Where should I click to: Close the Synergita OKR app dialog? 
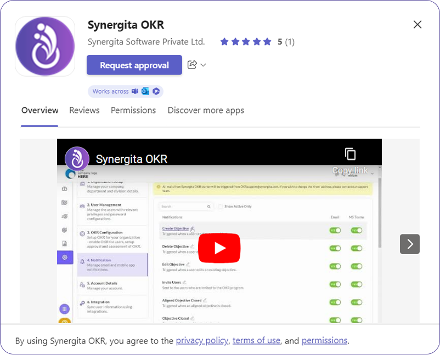[417, 25]
